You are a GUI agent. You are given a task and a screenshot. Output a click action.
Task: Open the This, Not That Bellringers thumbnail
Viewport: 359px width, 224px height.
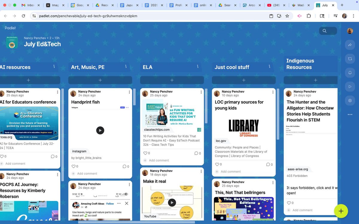tap(244, 208)
